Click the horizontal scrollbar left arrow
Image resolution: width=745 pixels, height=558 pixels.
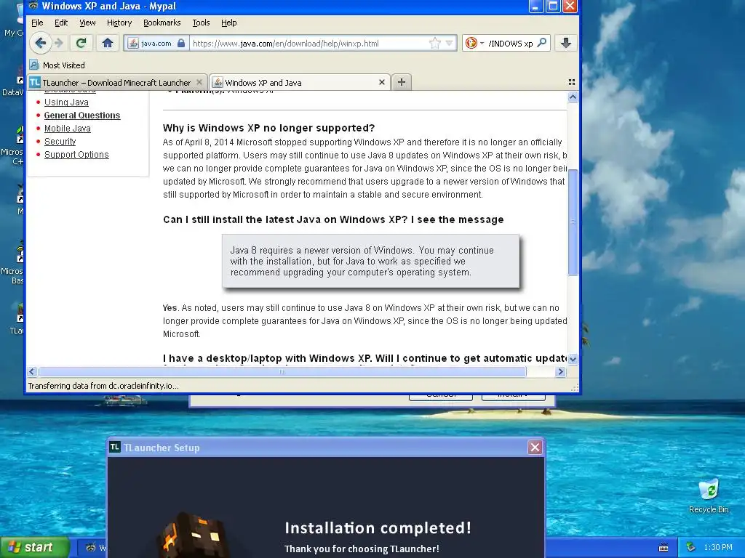[32, 371]
